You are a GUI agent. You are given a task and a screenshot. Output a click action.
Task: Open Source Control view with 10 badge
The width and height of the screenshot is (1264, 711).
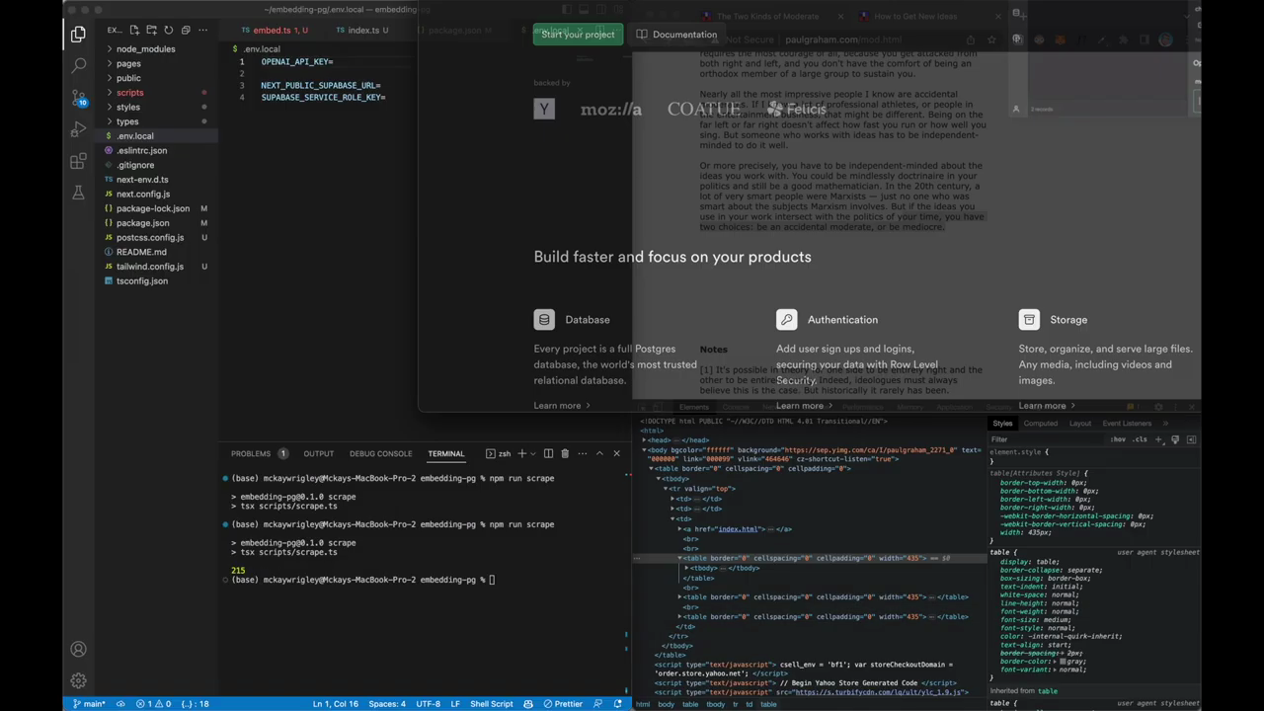coord(78,98)
